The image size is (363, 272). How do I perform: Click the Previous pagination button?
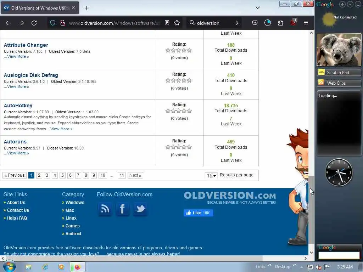coord(15,175)
